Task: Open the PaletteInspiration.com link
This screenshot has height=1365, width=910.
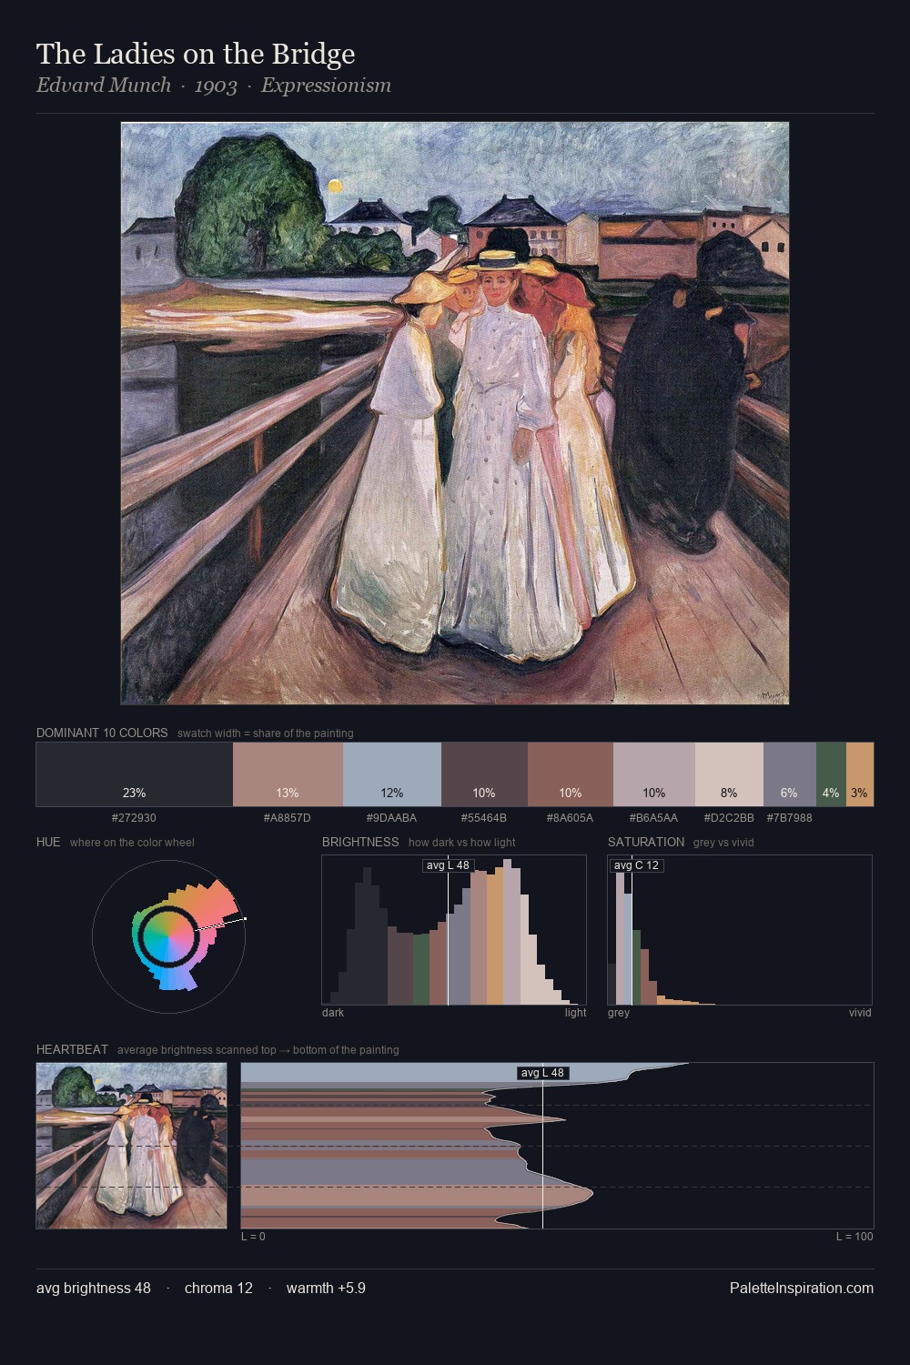Action: (802, 1288)
